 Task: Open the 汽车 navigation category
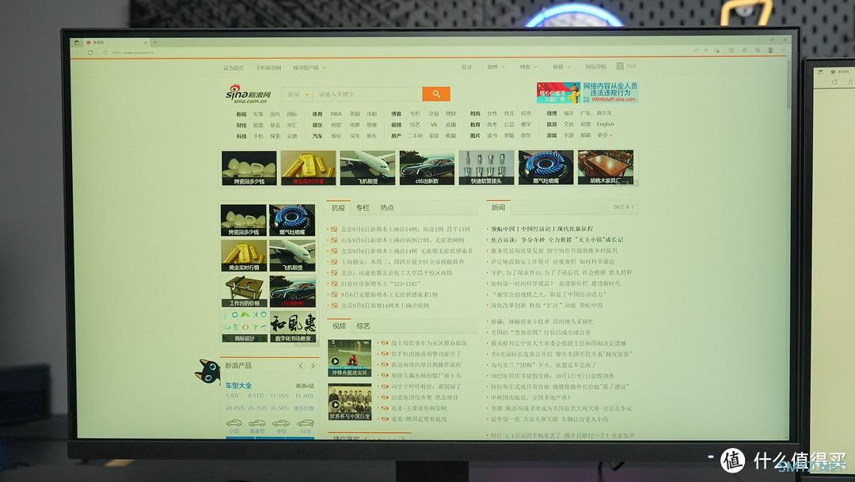tap(317, 136)
